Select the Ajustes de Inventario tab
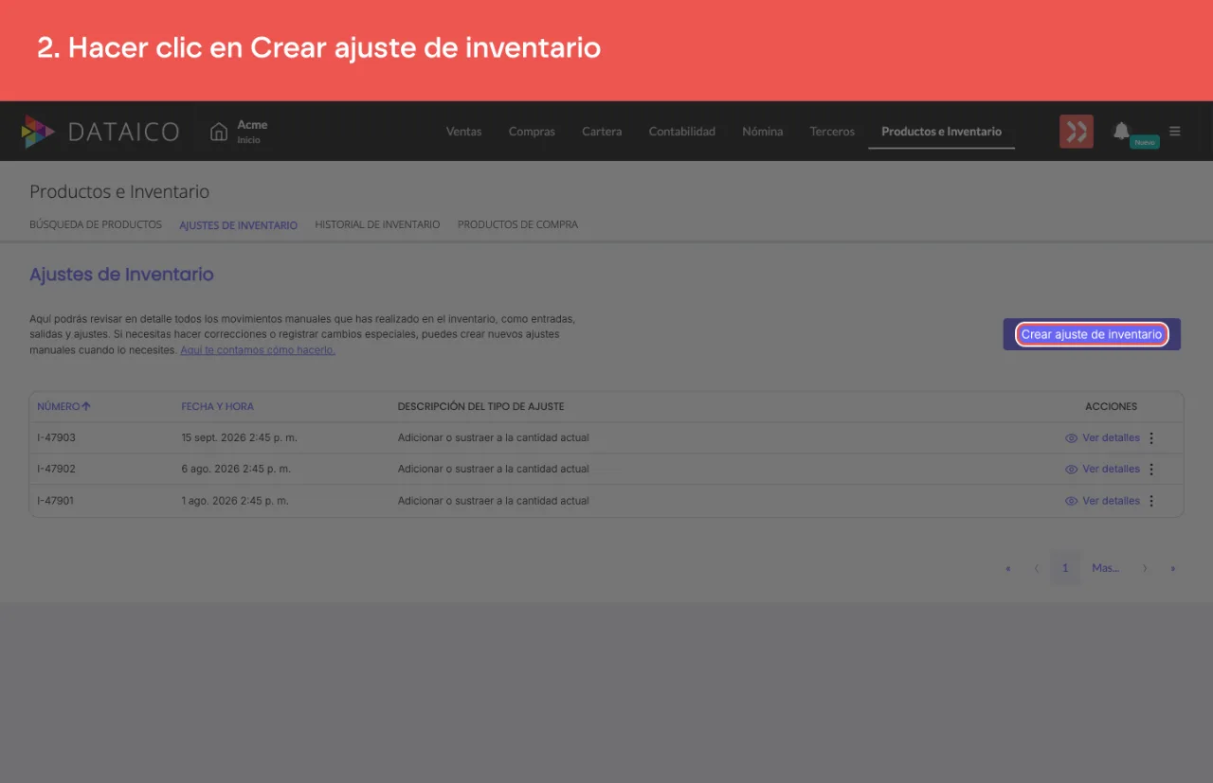1213x783 pixels. coord(238,225)
